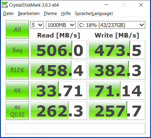Image resolution: width=151 pixels, height=138 pixels.
Task: Start the 4K QD32 benchmark
Action: pyautogui.click(x=17, y=111)
